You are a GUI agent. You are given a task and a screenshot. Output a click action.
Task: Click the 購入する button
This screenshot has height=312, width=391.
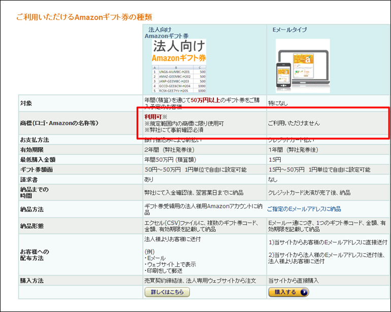[288, 292]
